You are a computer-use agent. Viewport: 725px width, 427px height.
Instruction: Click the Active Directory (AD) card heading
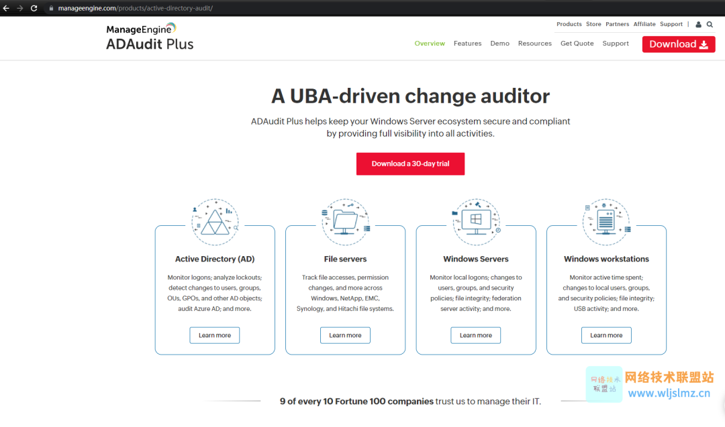[x=215, y=259]
